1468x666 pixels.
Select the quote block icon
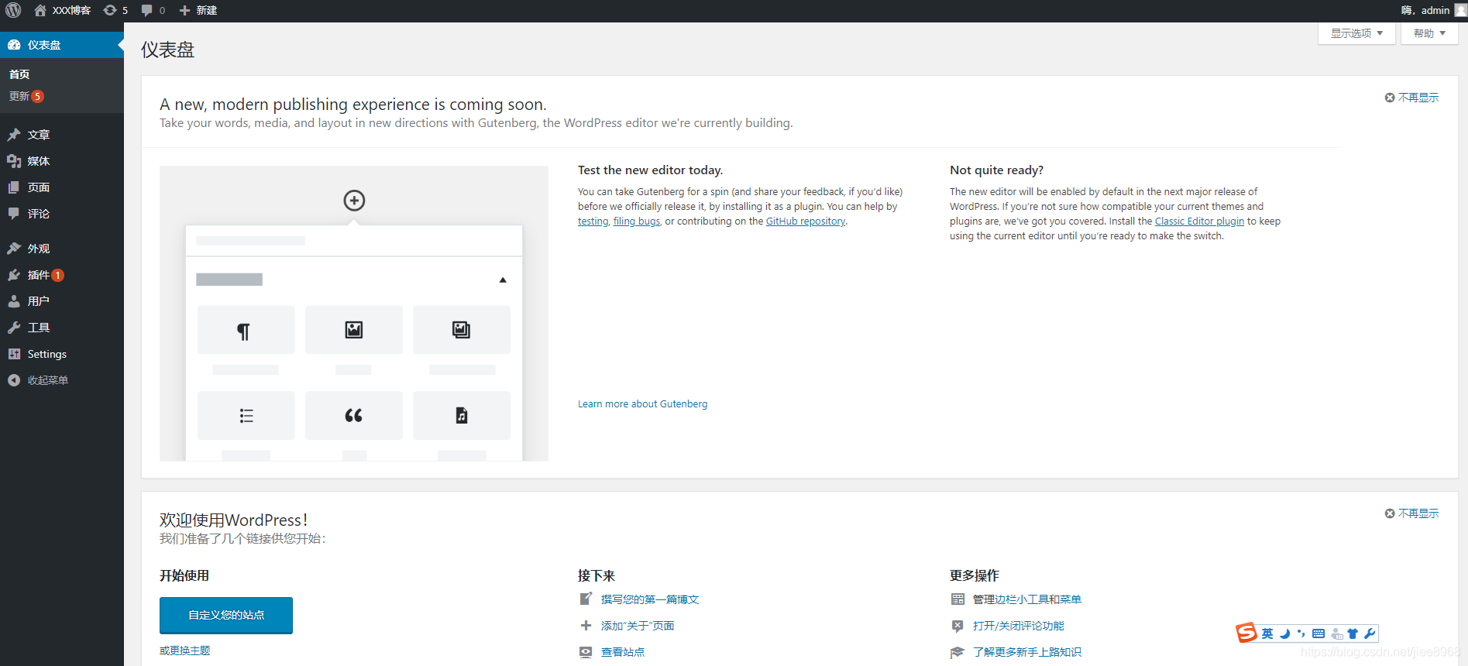[x=354, y=416]
